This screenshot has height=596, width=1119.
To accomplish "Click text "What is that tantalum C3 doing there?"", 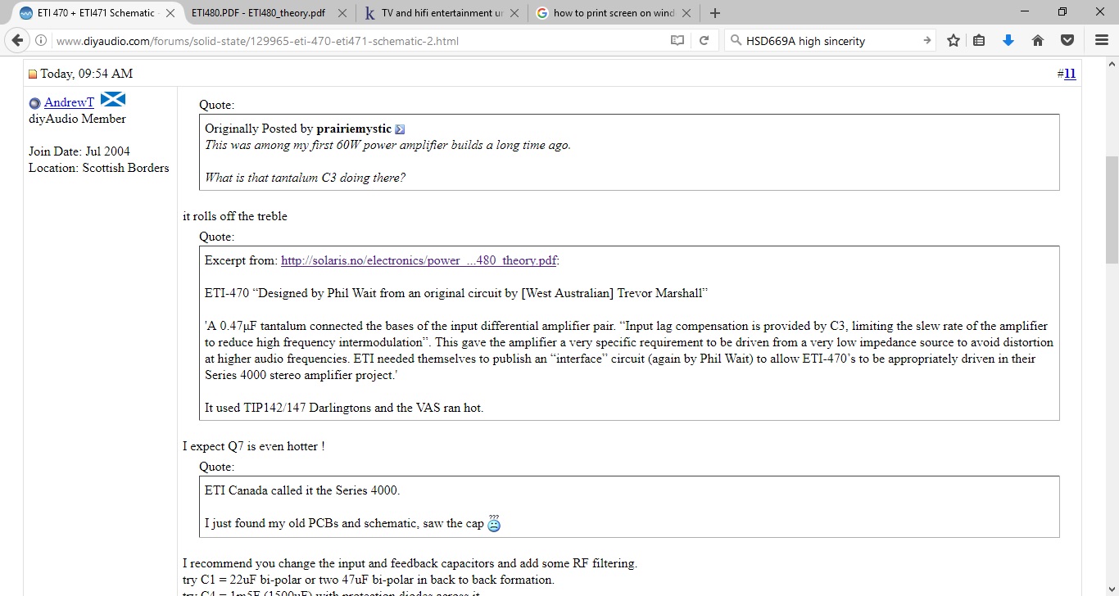I will point(305,178).
